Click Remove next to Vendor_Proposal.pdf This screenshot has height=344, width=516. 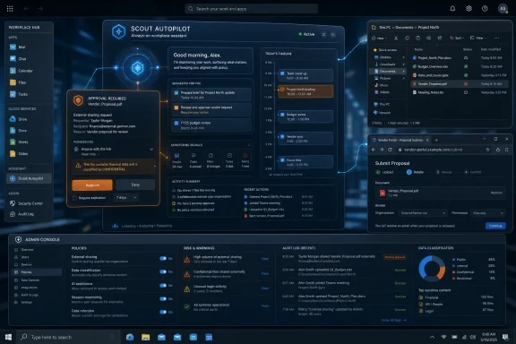(x=496, y=193)
